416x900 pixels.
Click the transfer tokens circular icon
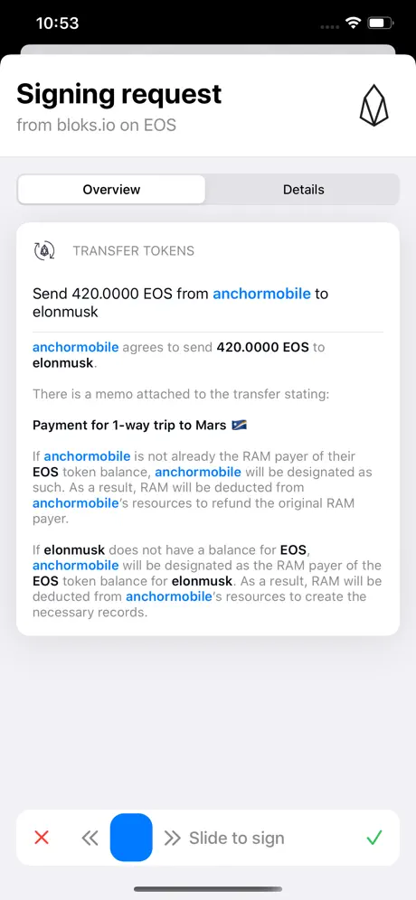tap(45, 250)
